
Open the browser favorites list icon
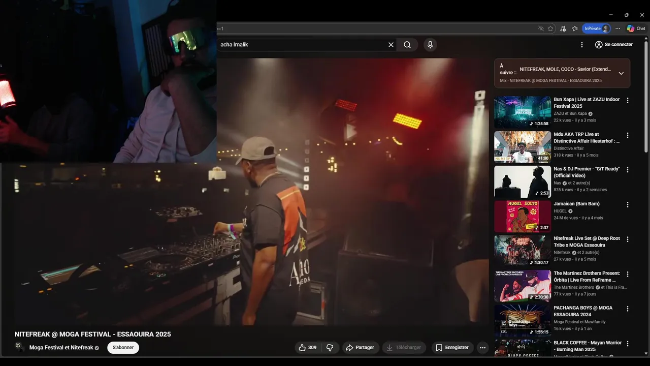tap(575, 28)
